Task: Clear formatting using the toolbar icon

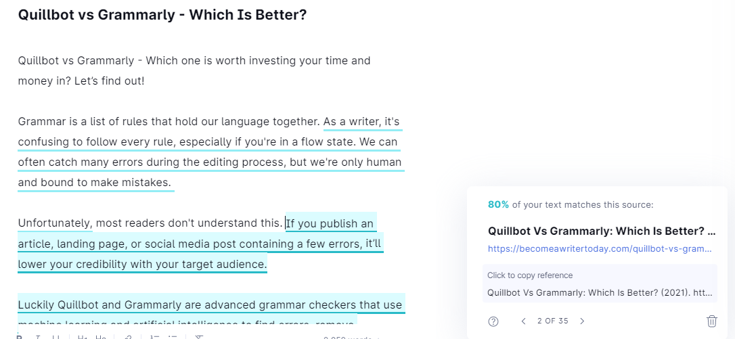Action: coord(199,337)
